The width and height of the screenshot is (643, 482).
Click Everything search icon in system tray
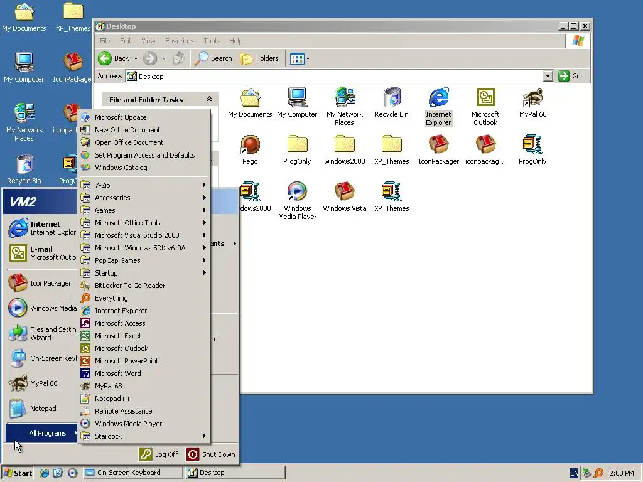598,473
